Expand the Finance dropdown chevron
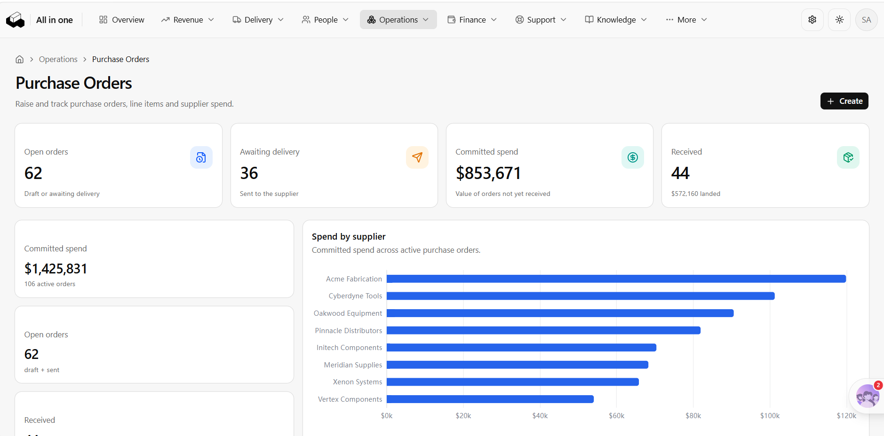The height and width of the screenshot is (436, 884). [x=494, y=20]
